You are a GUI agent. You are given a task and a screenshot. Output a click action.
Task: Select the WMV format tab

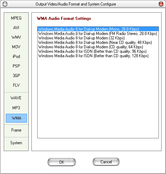pyautogui.click(x=16, y=37)
